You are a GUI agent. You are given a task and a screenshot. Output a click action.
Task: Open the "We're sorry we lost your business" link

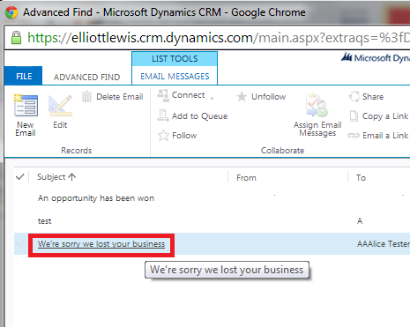pyautogui.click(x=101, y=244)
